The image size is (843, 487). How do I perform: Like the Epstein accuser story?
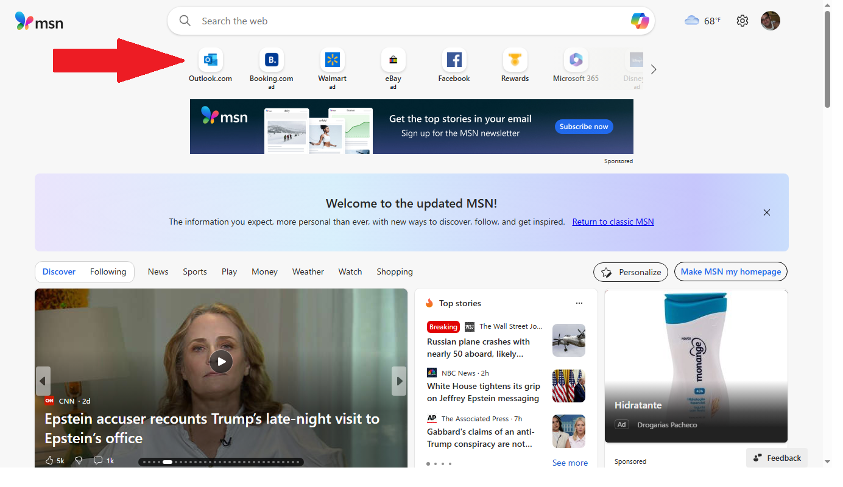55,461
